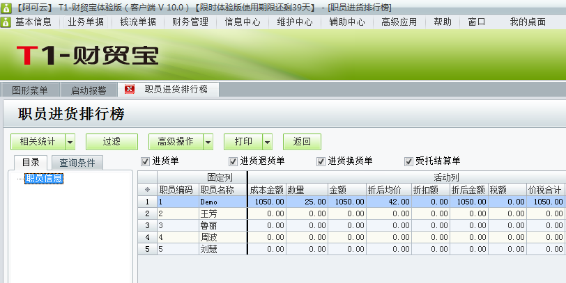Click row number 4 header
Screen dimensions: 566x283
click(x=147, y=237)
